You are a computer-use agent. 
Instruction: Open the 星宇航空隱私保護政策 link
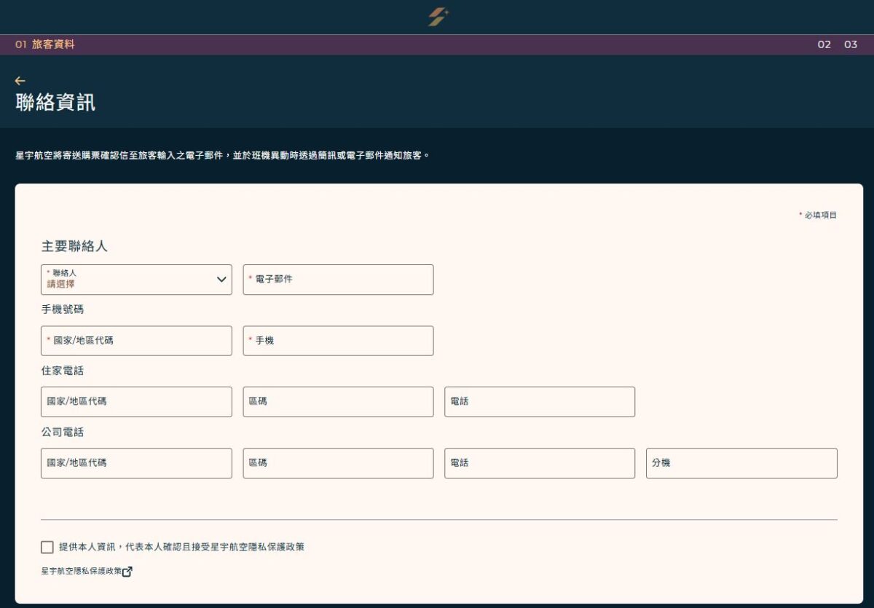pos(82,572)
